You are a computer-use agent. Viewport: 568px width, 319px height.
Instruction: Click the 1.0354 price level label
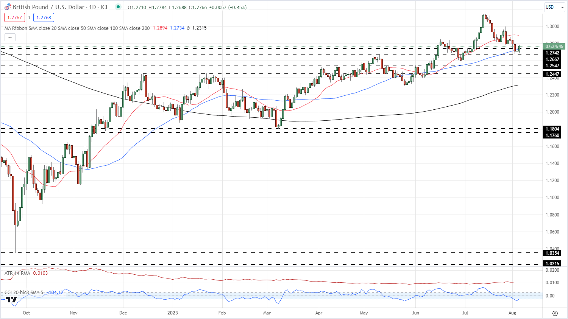click(552, 253)
